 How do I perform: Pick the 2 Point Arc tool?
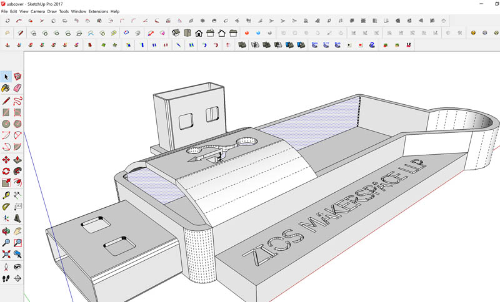17,135
